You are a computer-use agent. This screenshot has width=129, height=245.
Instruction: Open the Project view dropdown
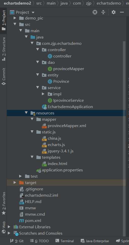33,12
